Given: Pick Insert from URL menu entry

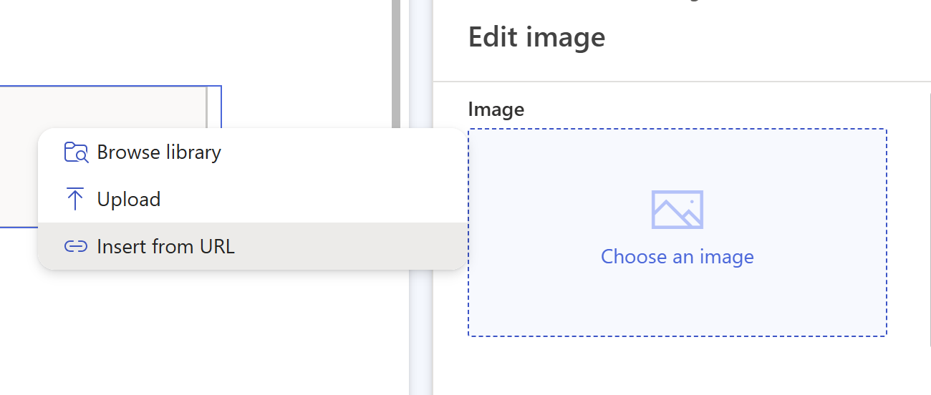Looking at the screenshot, I should click(165, 247).
